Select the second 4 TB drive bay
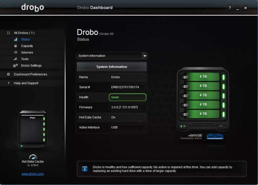The height and width of the screenshot is (185, 258). (x=202, y=86)
